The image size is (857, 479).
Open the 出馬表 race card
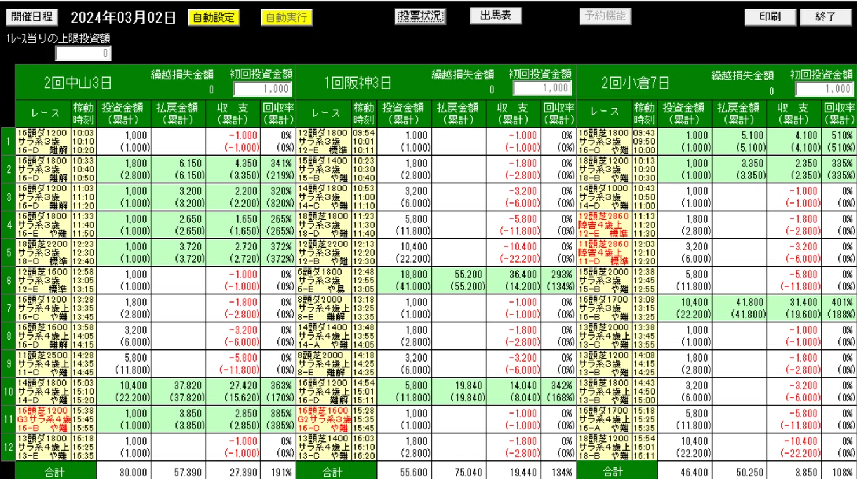point(496,16)
